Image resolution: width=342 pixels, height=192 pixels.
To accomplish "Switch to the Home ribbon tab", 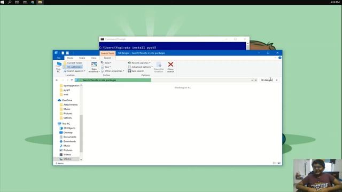I will click(x=70, y=58).
